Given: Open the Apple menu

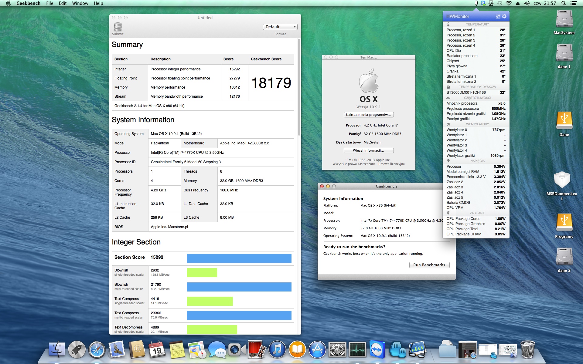Looking at the screenshot, I should pos(9,3).
